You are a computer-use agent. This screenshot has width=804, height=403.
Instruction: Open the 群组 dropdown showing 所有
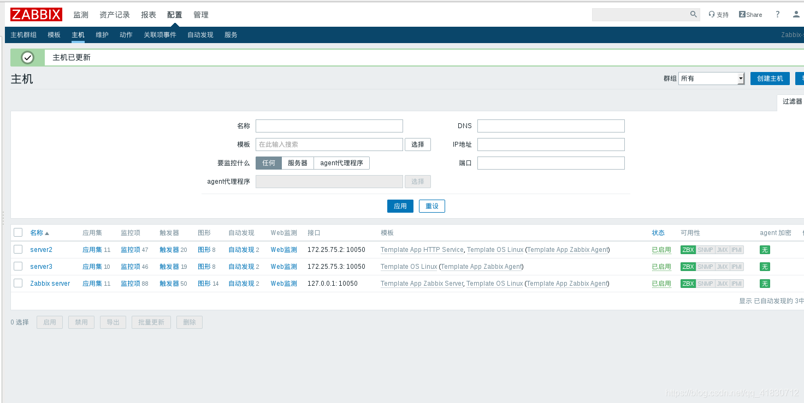pyautogui.click(x=711, y=79)
